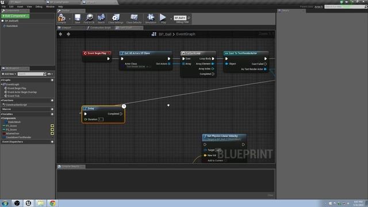Add a new graph with plus button
Image resolution: width=368 pixels, height=207 pixels.
tap(52, 80)
